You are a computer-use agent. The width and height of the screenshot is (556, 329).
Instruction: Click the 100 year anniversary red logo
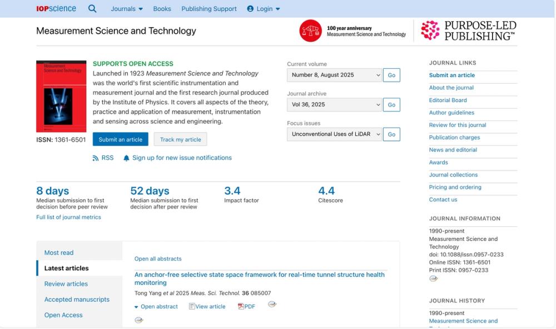[311, 31]
